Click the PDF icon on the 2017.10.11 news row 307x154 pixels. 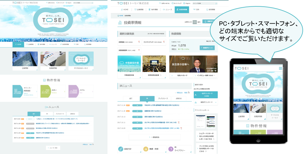coord(179,123)
